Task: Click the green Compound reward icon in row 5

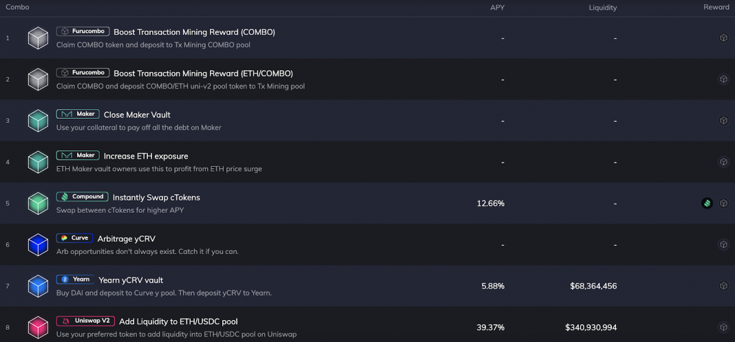Action: pos(707,203)
